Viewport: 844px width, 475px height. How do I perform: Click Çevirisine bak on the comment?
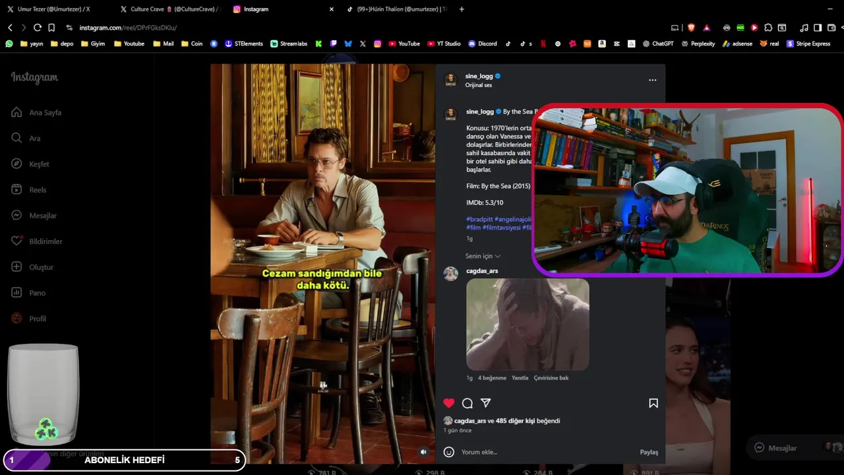coord(551,378)
